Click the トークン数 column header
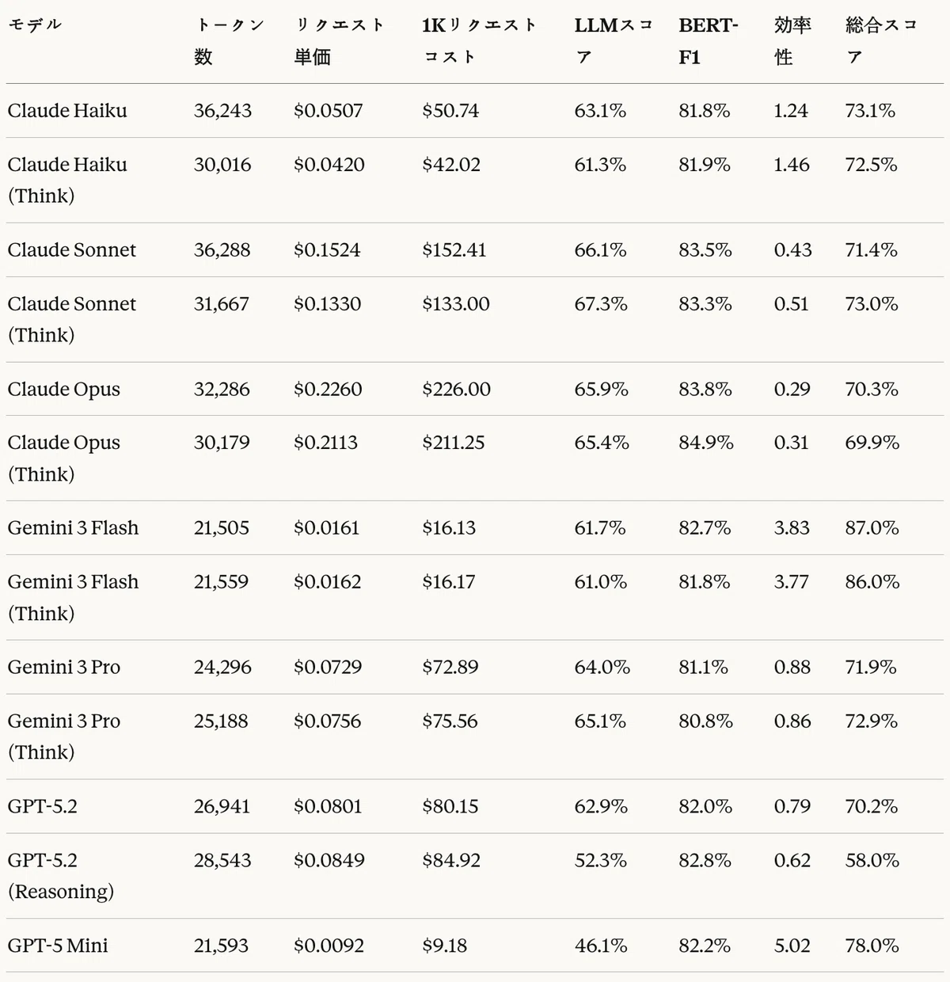The height and width of the screenshot is (982, 950). pos(229,41)
